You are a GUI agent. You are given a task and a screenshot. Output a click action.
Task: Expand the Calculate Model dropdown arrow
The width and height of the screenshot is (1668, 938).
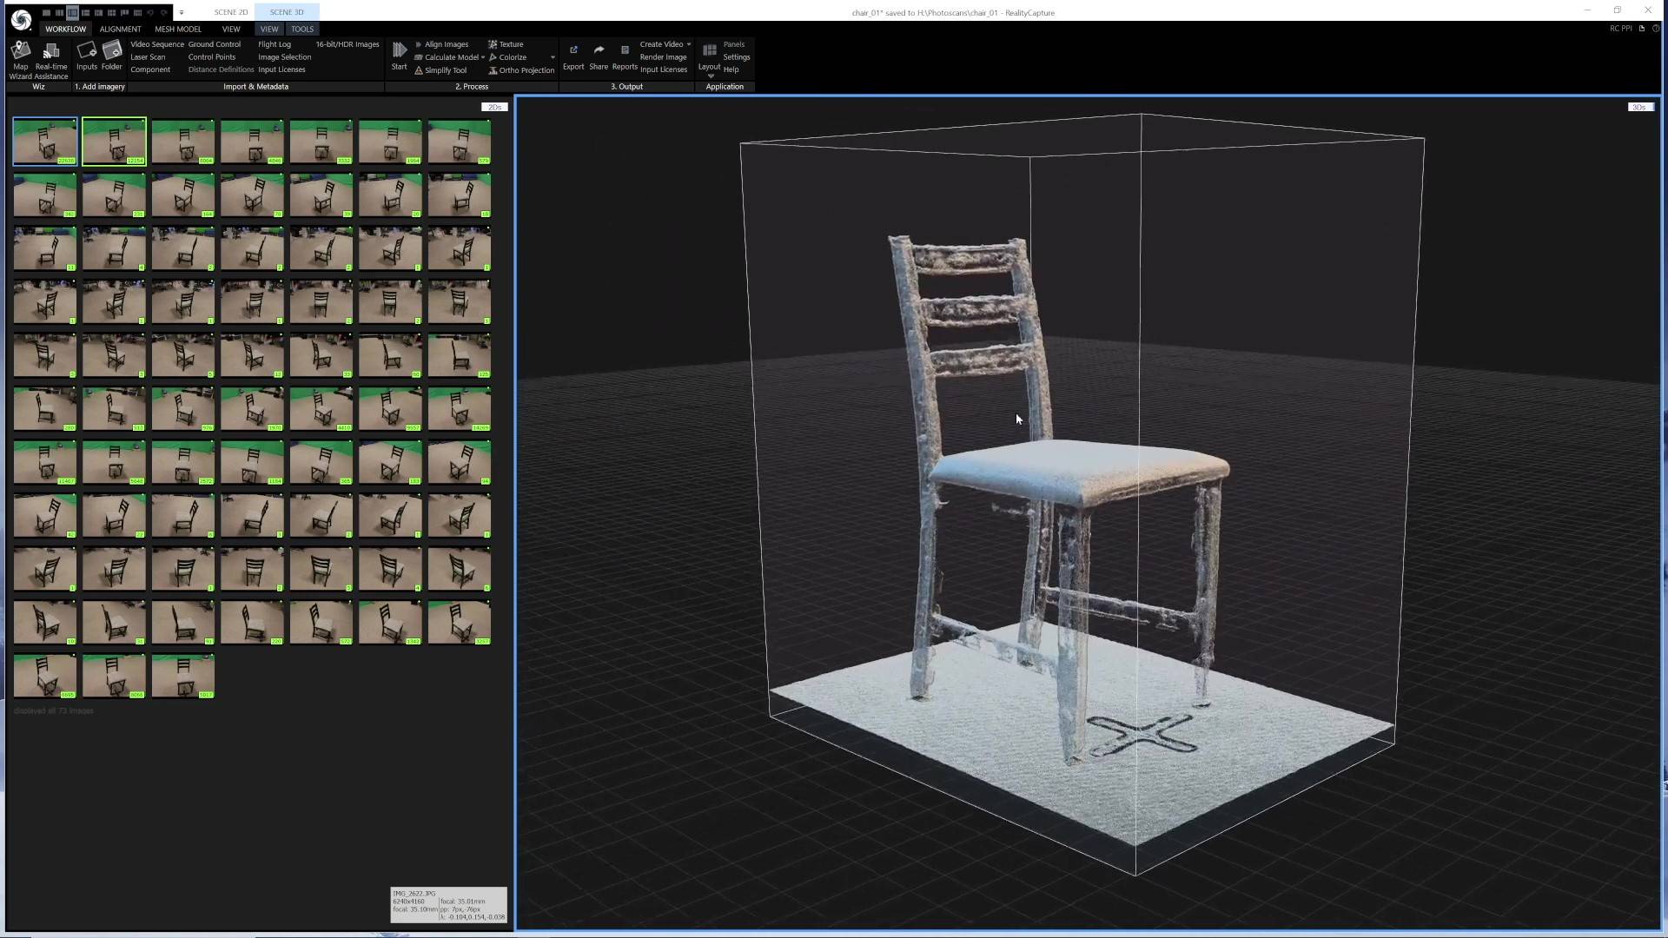tap(483, 57)
